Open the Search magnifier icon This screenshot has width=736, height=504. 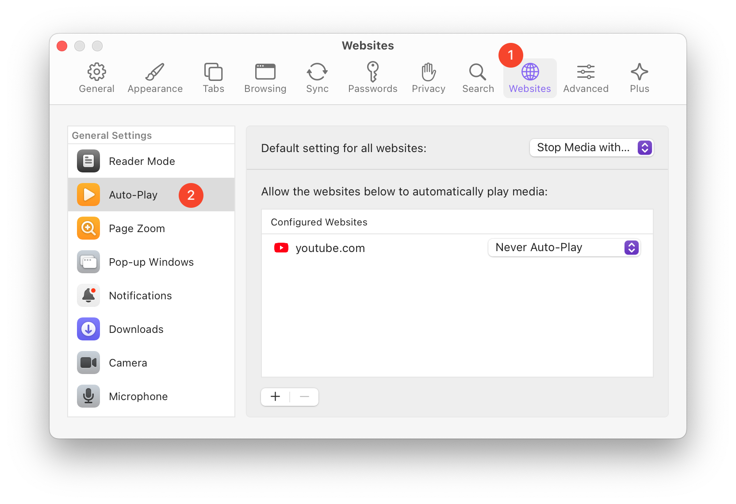(478, 72)
